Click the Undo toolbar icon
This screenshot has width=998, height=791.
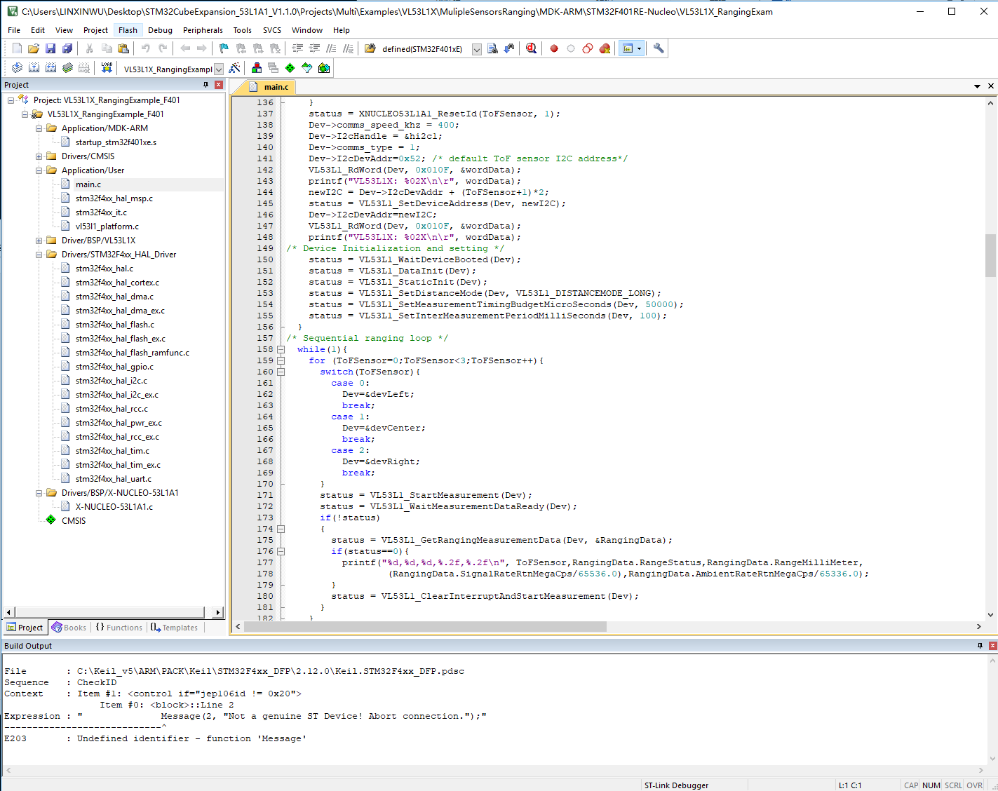click(x=146, y=48)
